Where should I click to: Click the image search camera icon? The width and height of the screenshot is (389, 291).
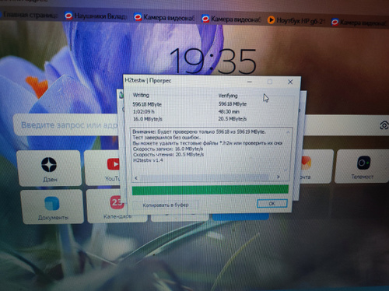tap(384, 126)
